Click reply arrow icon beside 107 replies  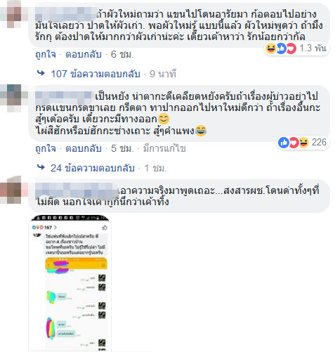pos(41,73)
